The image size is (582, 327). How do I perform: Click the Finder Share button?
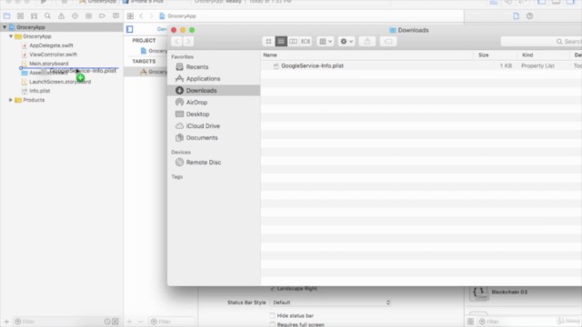click(x=367, y=41)
